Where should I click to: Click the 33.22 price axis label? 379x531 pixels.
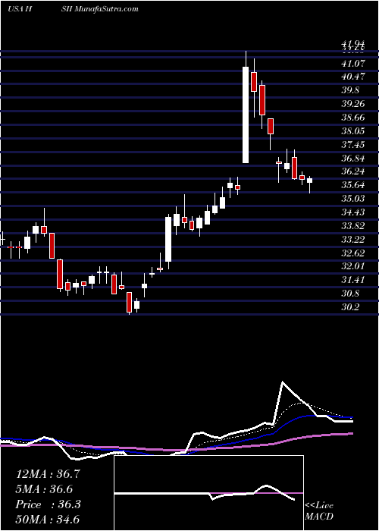(352, 240)
